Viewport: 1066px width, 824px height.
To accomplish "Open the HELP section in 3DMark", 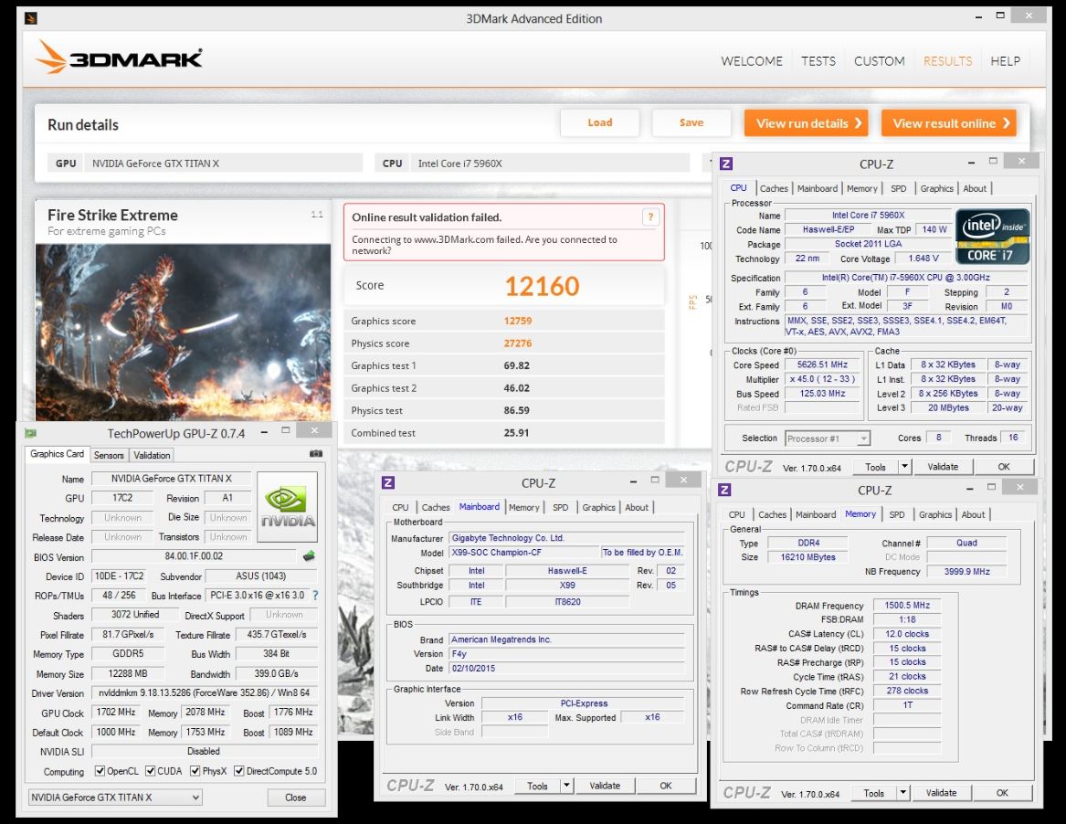I will [1005, 61].
